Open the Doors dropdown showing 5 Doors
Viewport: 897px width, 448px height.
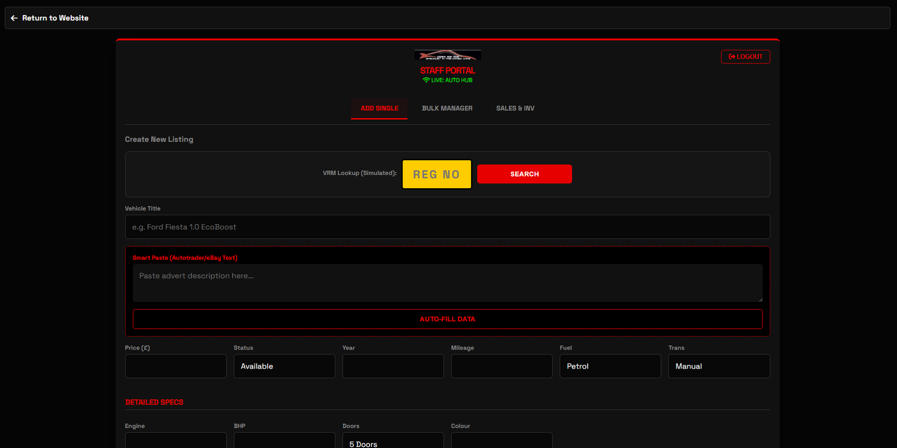point(392,442)
